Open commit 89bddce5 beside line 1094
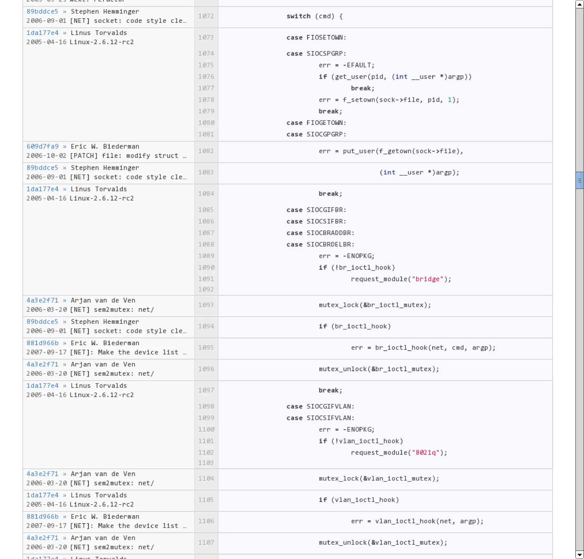The image size is (584, 559). (x=42, y=322)
